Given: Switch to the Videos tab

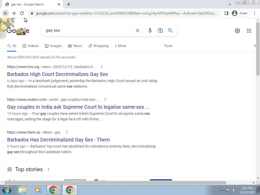Looking at the screenshot, I should click(31, 46).
